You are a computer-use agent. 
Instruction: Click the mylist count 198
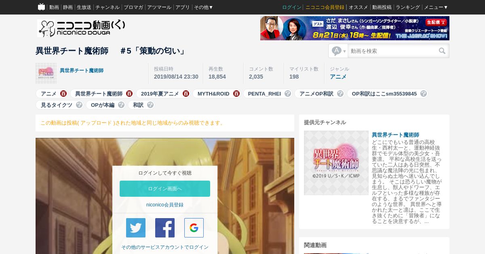[x=294, y=77]
